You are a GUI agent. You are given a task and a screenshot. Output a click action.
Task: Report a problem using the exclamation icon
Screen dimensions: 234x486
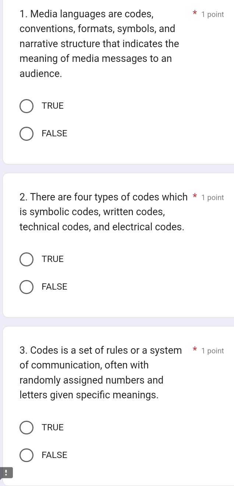click(x=6, y=473)
